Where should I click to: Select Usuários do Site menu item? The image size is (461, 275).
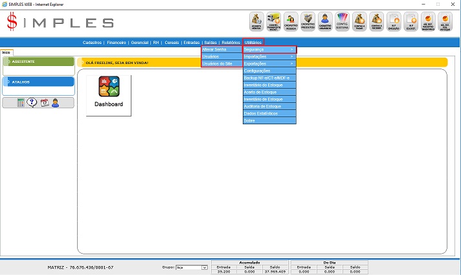tap(221, 63)
